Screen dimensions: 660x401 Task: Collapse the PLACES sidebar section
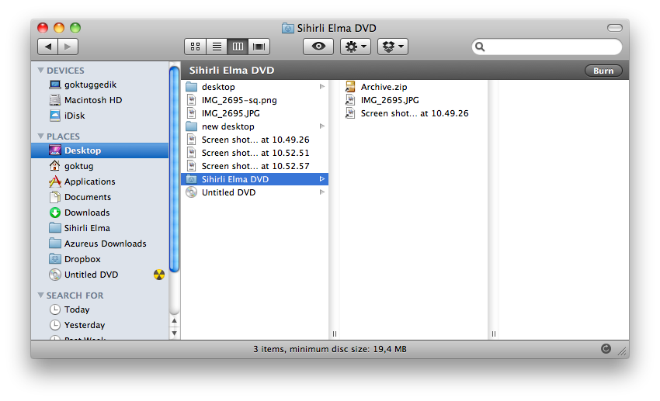point(41,137)
